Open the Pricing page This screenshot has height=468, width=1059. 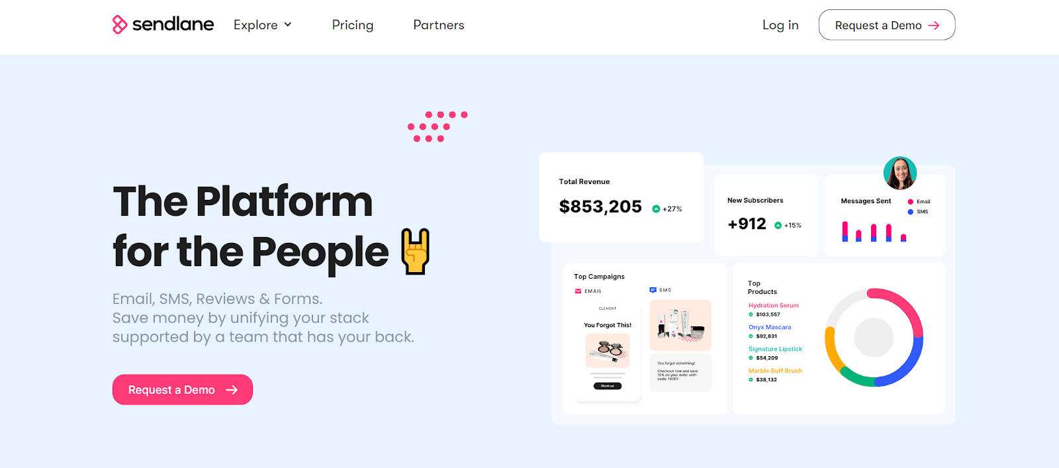352,25
